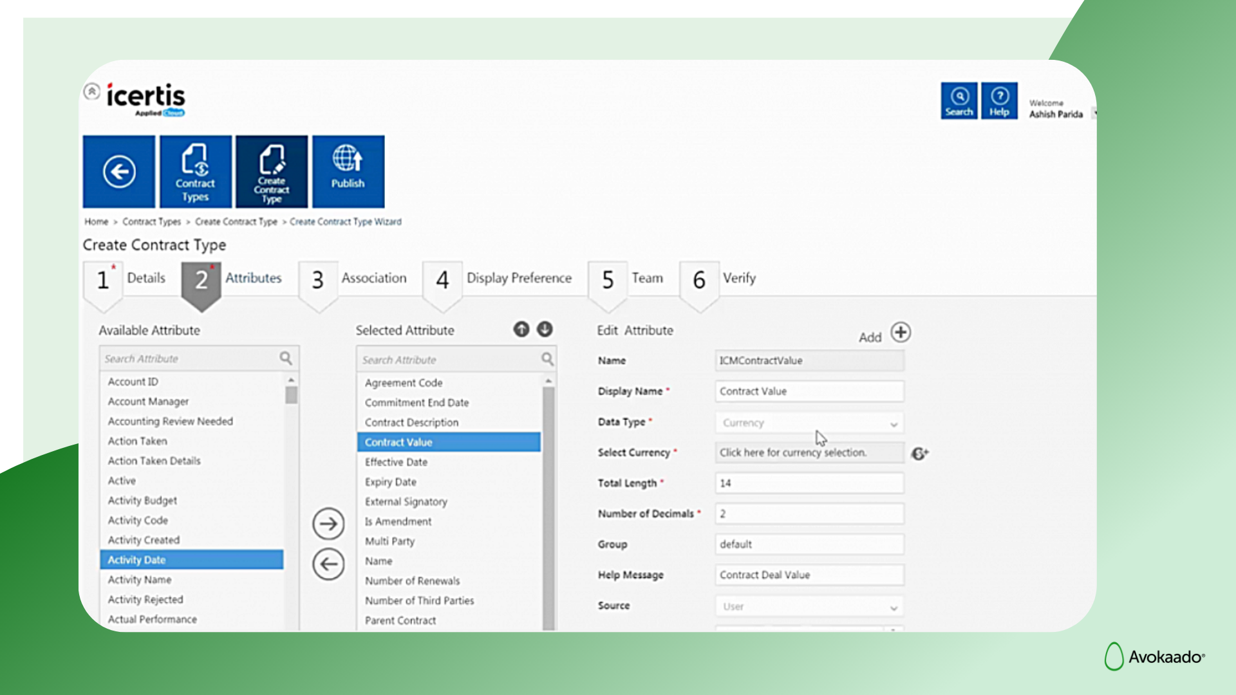Click Number of Decimals field
This screenshot has height=695, width=1236.
tap(809, 514)
